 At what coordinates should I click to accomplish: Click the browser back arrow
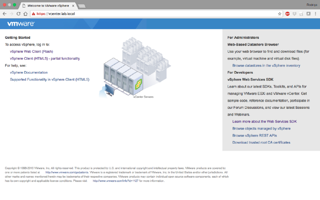pos(4,14)
